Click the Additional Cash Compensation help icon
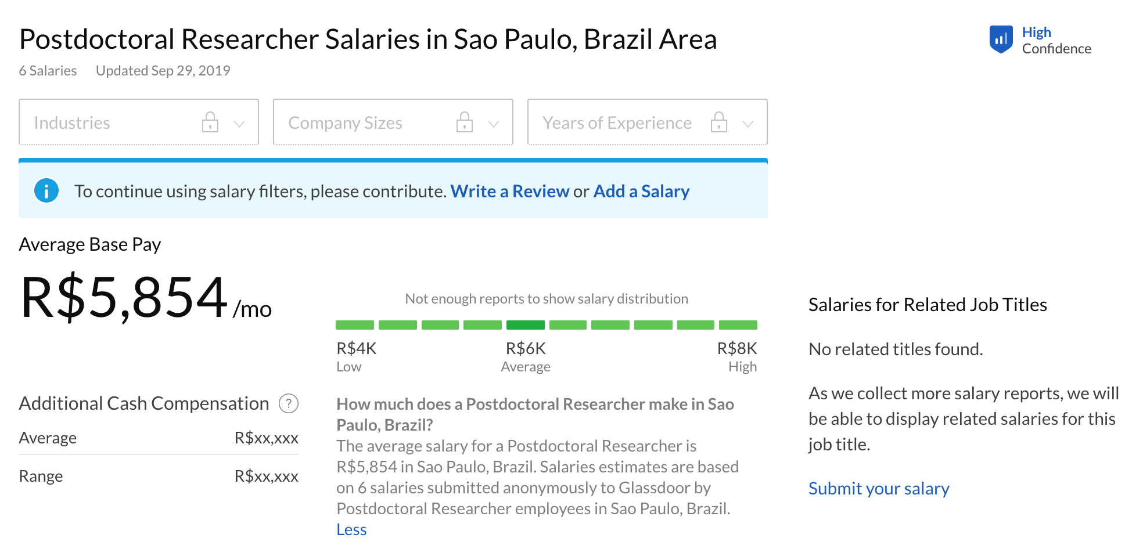Image resolution: width=1143 pixels, height=556 pixels. tap(289, 403)
